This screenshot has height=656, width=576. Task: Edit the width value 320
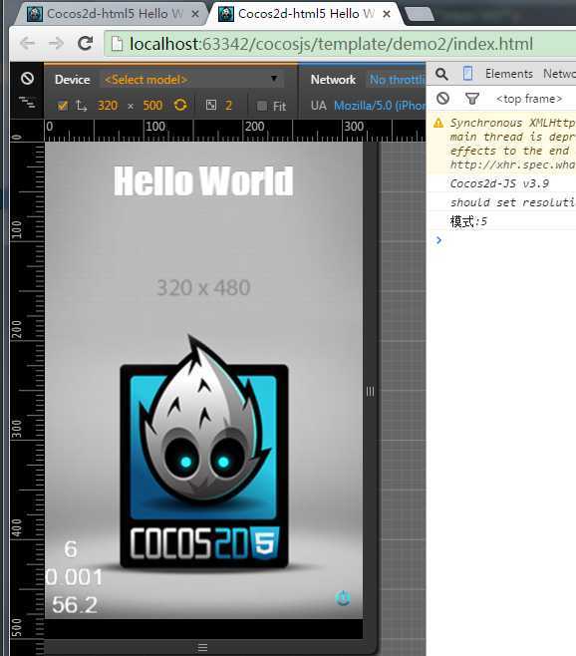pos(108,106)
